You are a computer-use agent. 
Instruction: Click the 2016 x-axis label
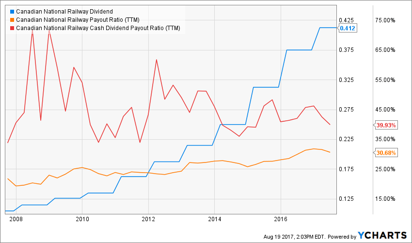[280, 219]
